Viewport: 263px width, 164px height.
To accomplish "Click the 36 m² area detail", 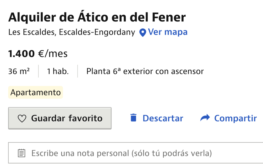I will pos(19,71).
